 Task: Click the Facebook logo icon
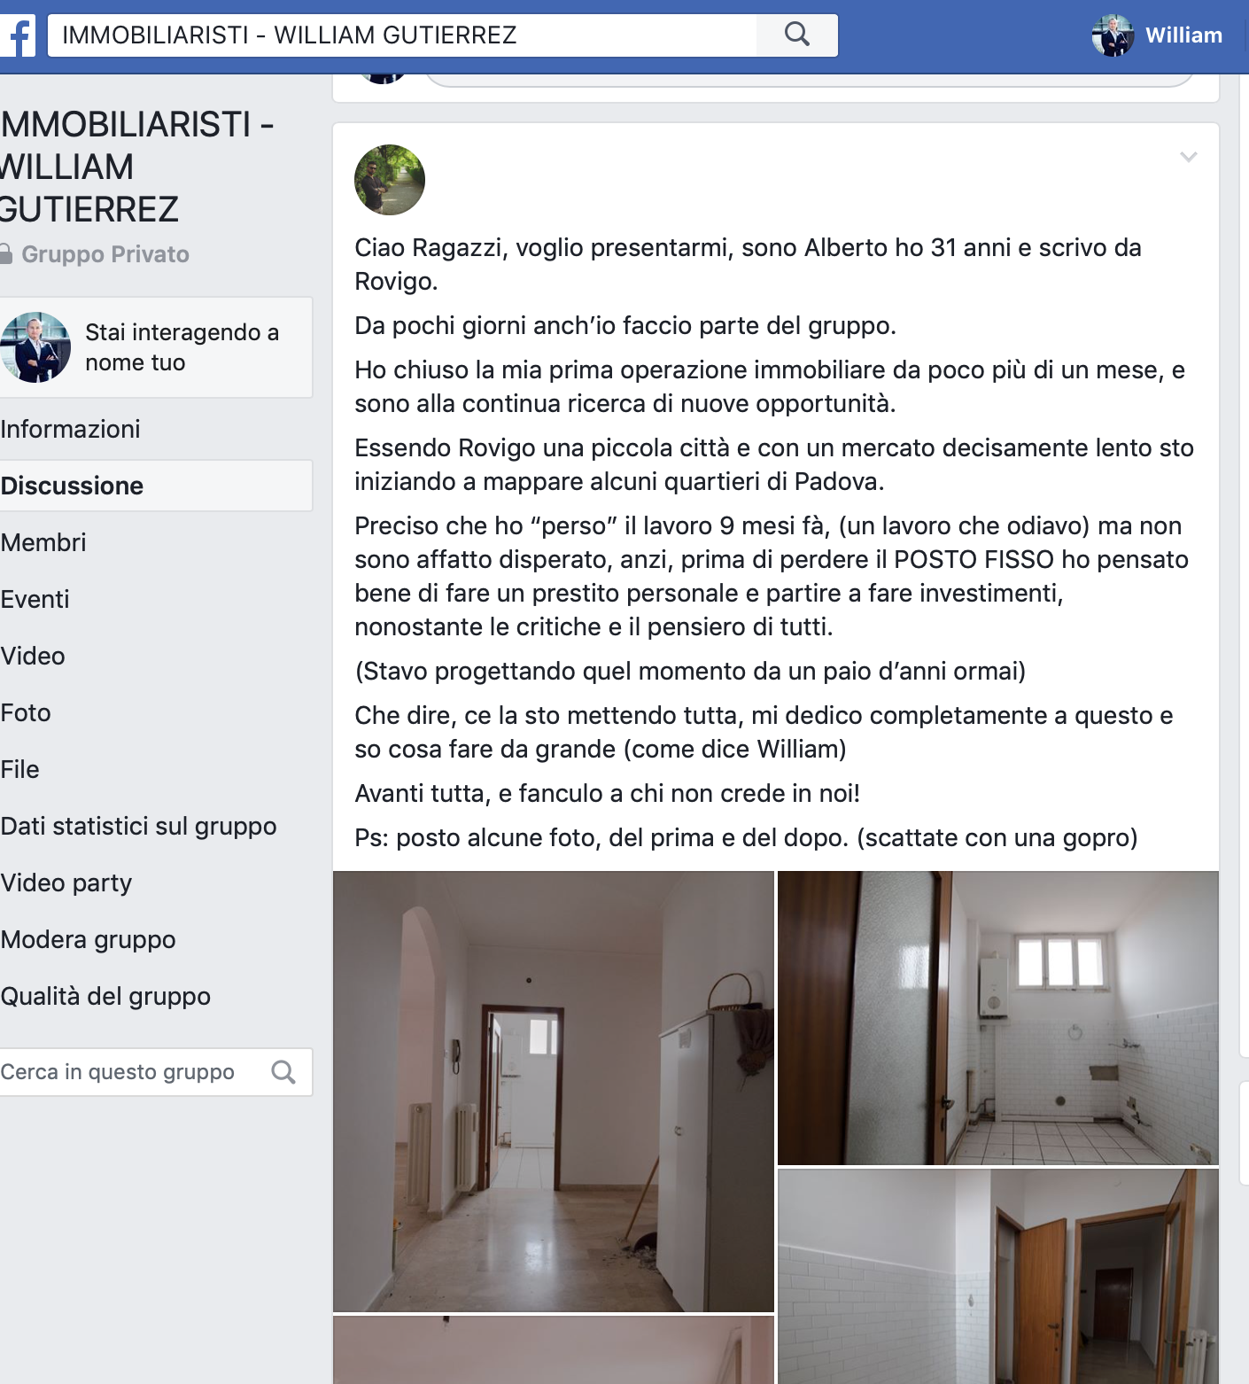coord(17,35)
